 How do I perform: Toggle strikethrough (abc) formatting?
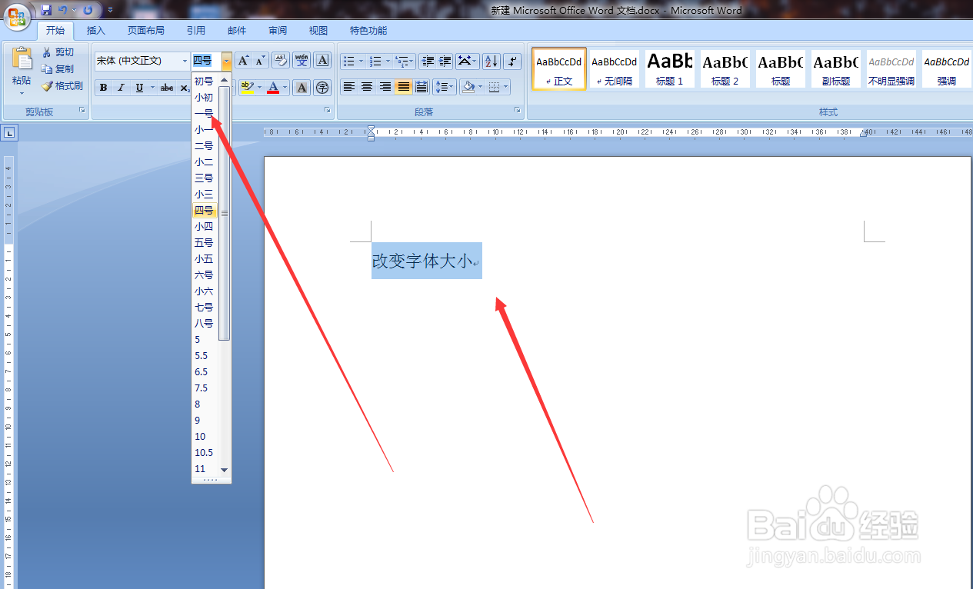pos(167,88)
